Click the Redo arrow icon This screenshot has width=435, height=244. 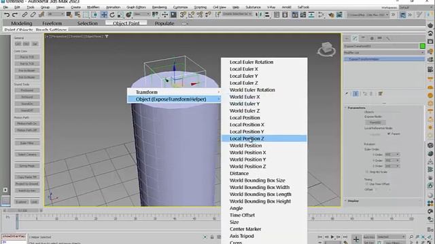point(15,15)
